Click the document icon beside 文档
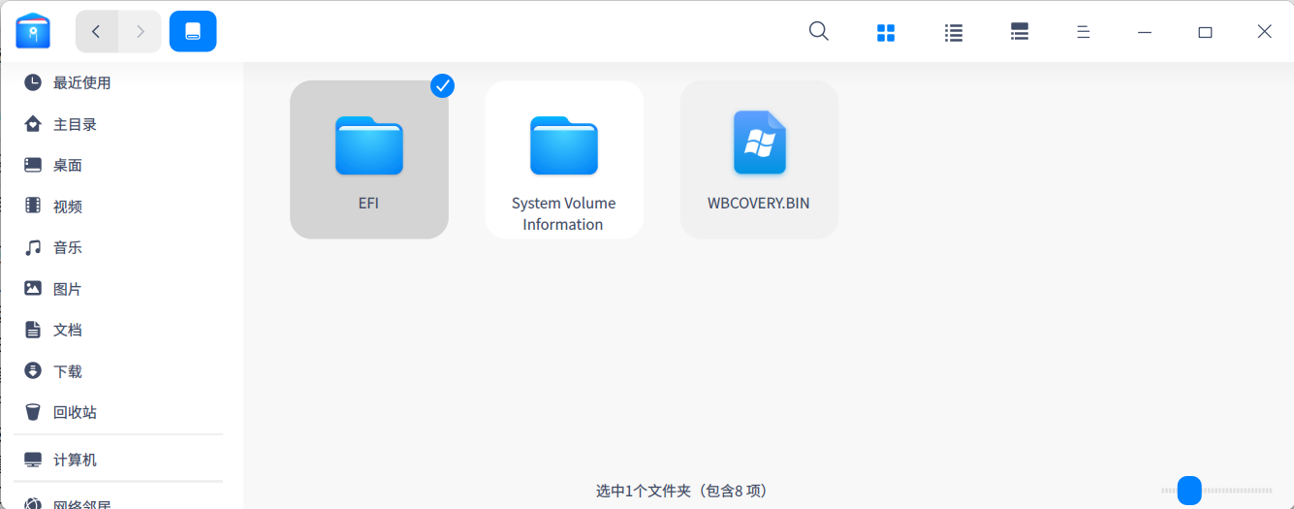Screen dimensions: 1294x509 point(33,330)
